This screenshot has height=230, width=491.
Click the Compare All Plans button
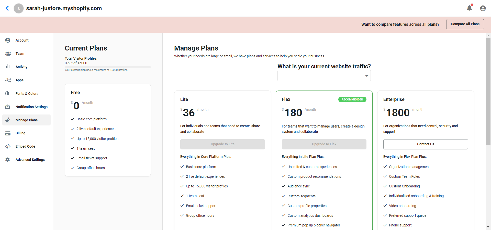[465, 24]
